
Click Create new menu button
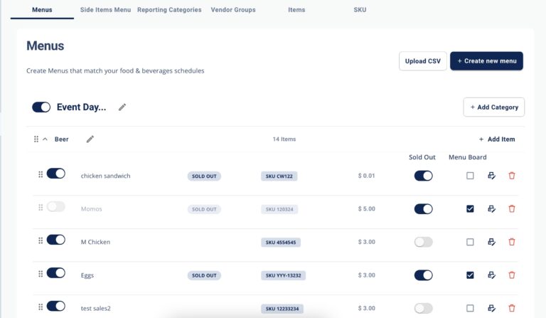[486, 61]
